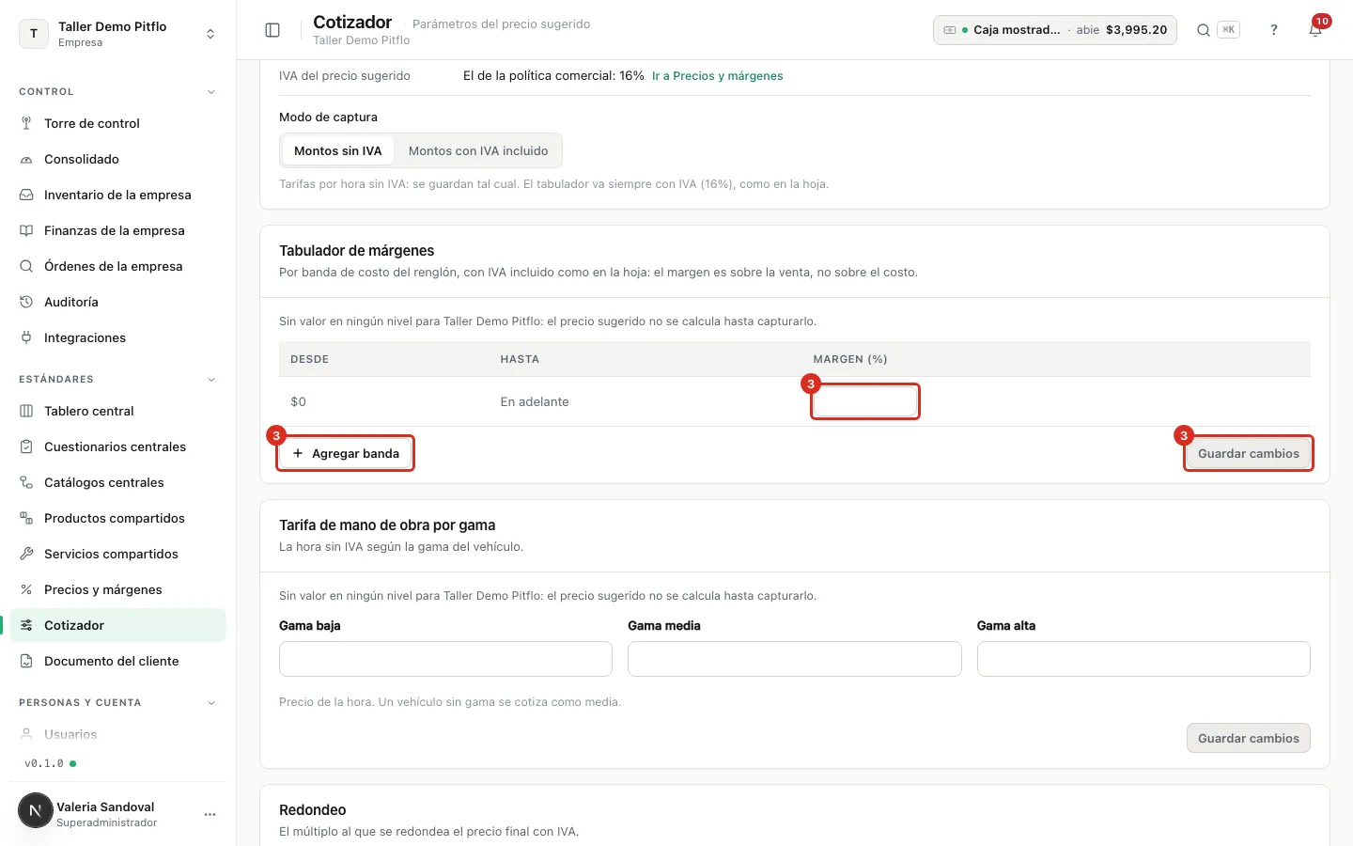Click the Productos compartidos icon
The height and width of the screenshot is (846, 1353).
click(26, 518)
